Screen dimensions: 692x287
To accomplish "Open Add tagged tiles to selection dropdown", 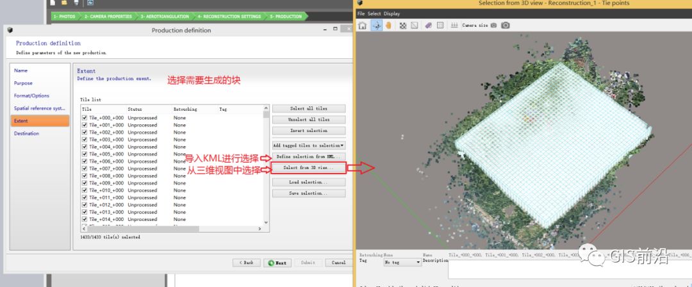I will coord(309,145).
